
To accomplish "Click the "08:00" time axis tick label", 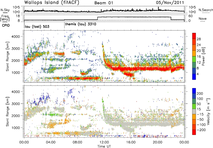I will pyautogui.click(x=77, y=142).
